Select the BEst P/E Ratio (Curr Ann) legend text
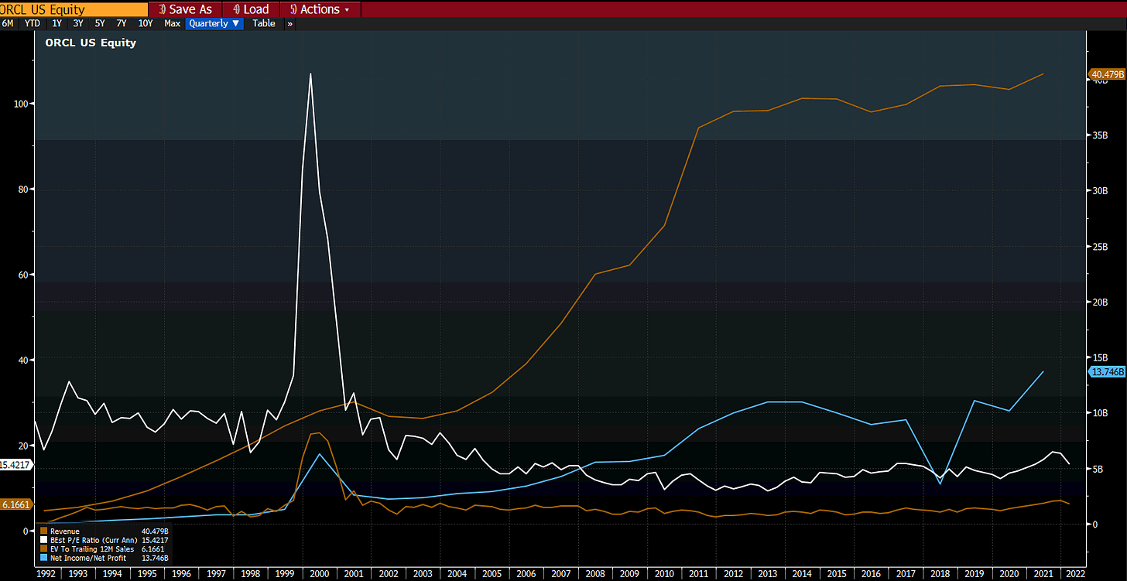The image size is (1127, 581). point(94,540)
